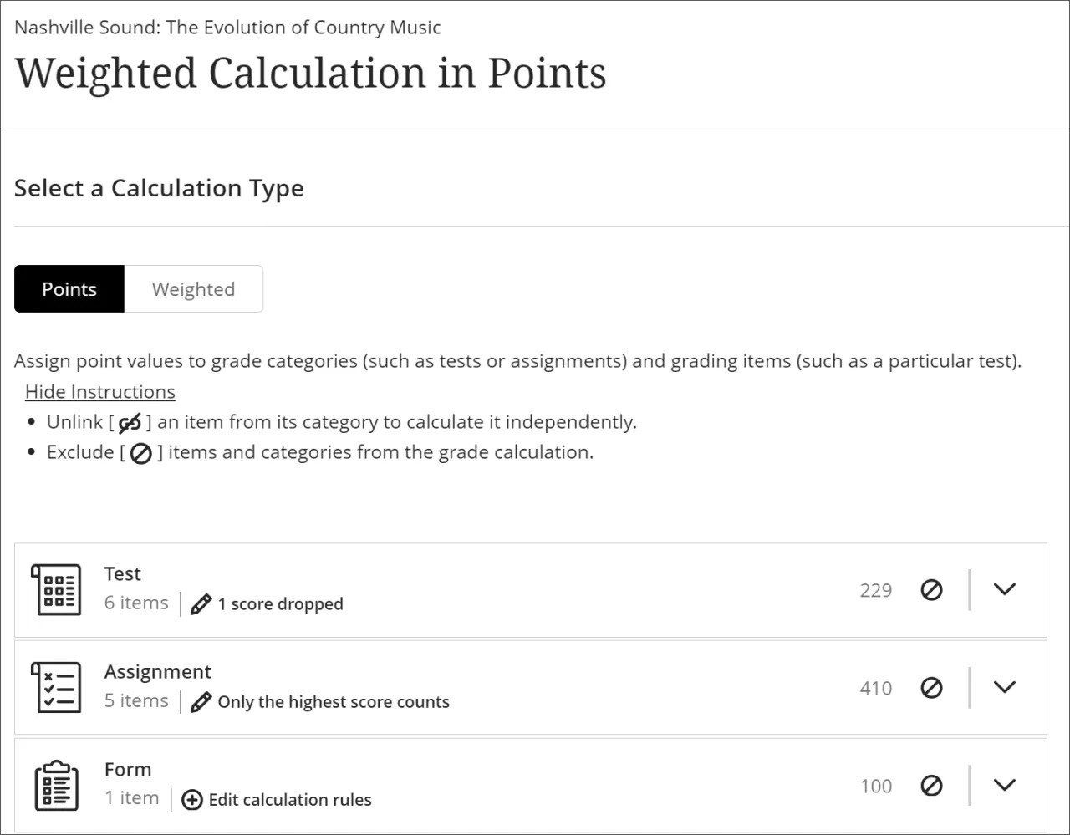The width and height of the screenshot is (1070, 835).
Task: Click the pencil icon beside 'Only the highest score counts'
Action: click(201, 701)
